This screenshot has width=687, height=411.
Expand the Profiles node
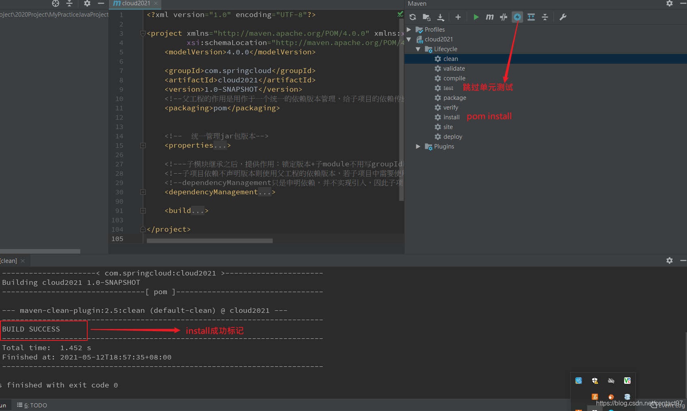(409, 30)
